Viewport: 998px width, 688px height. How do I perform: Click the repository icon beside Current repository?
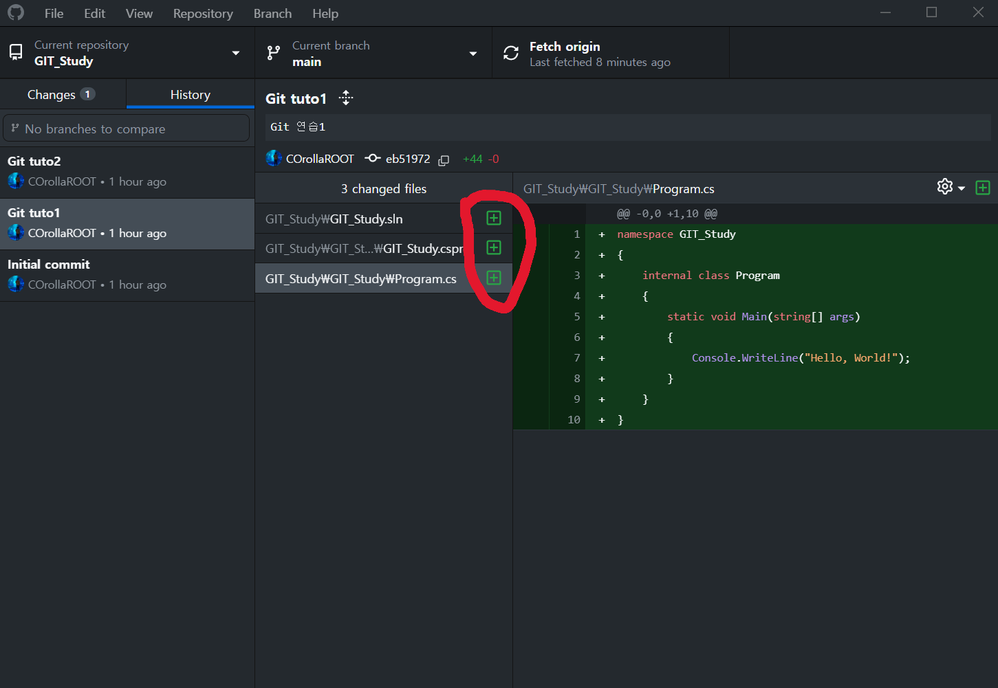[16, 53]
